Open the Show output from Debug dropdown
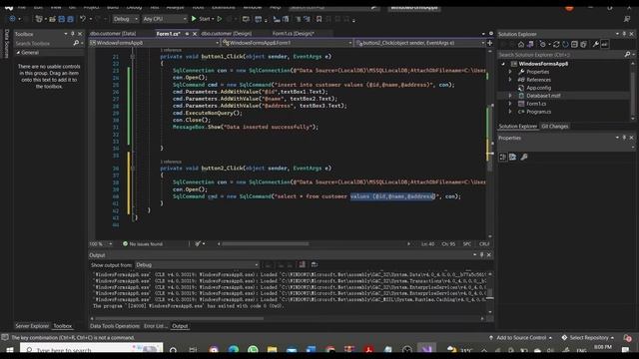This screenshot has width=639, height=359. pyautogui.click(x=197, y=265)
